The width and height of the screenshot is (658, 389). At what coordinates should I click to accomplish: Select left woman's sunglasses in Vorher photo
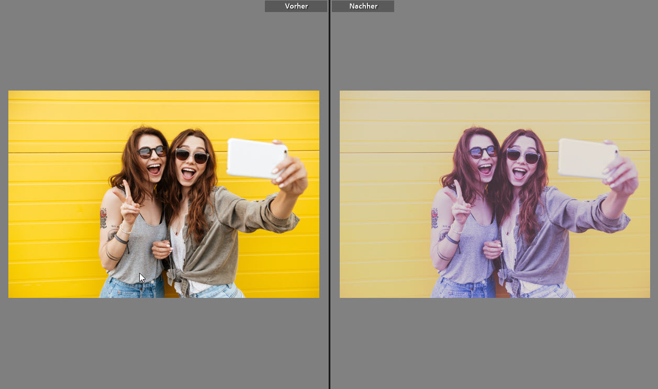[x=152, y=152]
